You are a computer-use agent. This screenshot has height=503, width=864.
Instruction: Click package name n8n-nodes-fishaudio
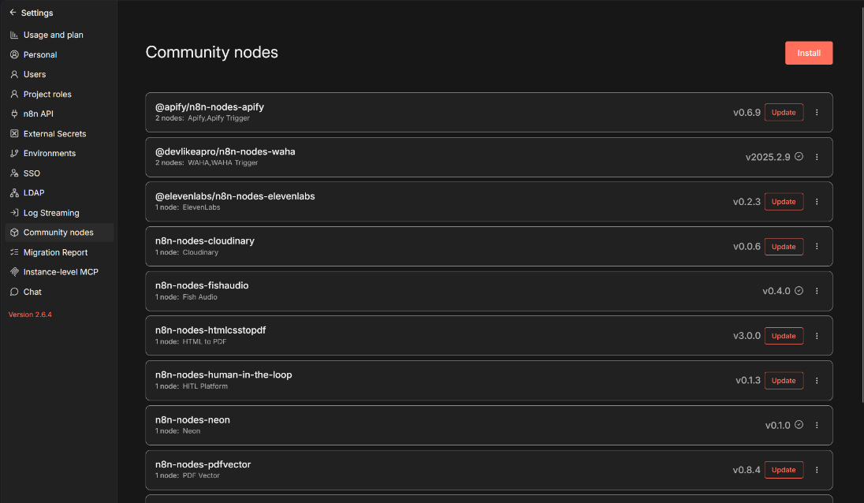click(202, 285)
